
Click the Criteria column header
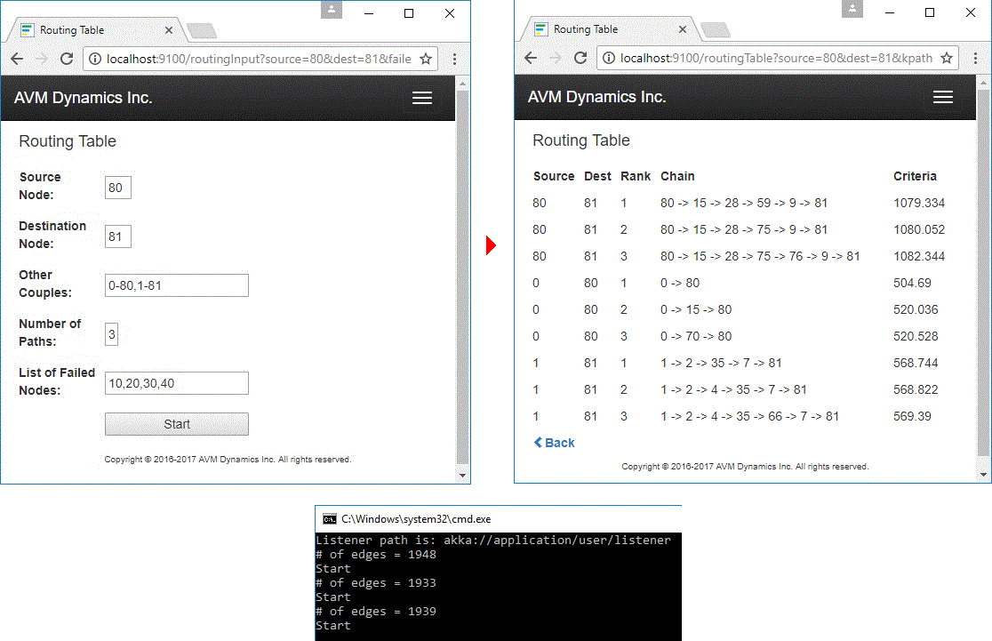915,176
